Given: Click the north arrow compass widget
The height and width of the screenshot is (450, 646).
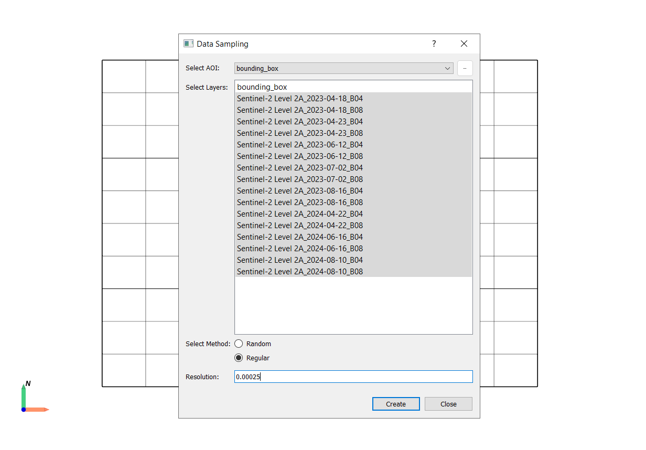Looking at the screenshot, I should (31, 398).
